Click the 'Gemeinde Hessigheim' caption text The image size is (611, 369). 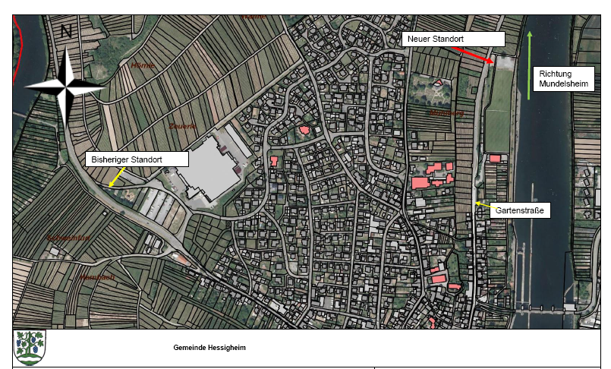pyautogui.click(x=209, y=348)
